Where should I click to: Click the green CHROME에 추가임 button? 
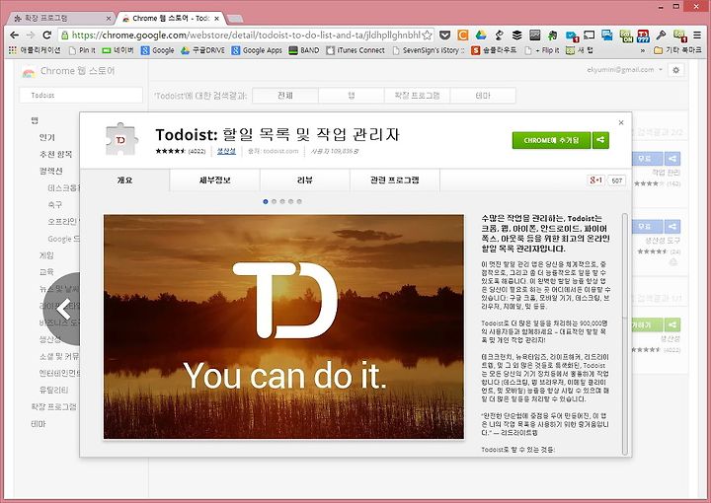pyautogui.click(x=551, y=140)
